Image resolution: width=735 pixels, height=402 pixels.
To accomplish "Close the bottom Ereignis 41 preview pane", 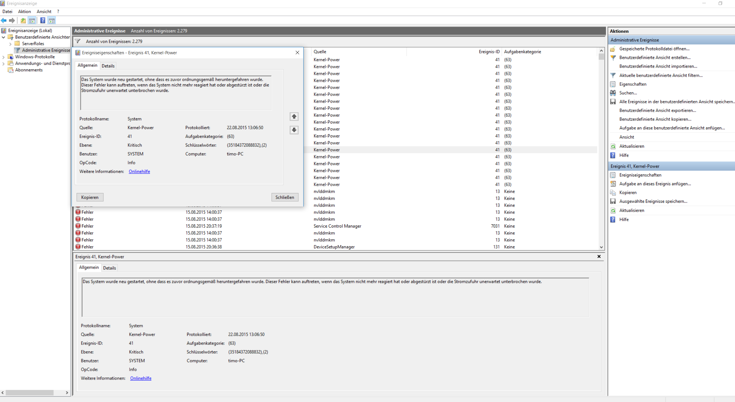I will click(x=599, y=256).
